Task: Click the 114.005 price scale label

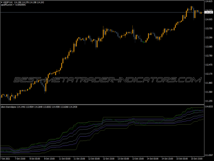Action: (209, 19)
